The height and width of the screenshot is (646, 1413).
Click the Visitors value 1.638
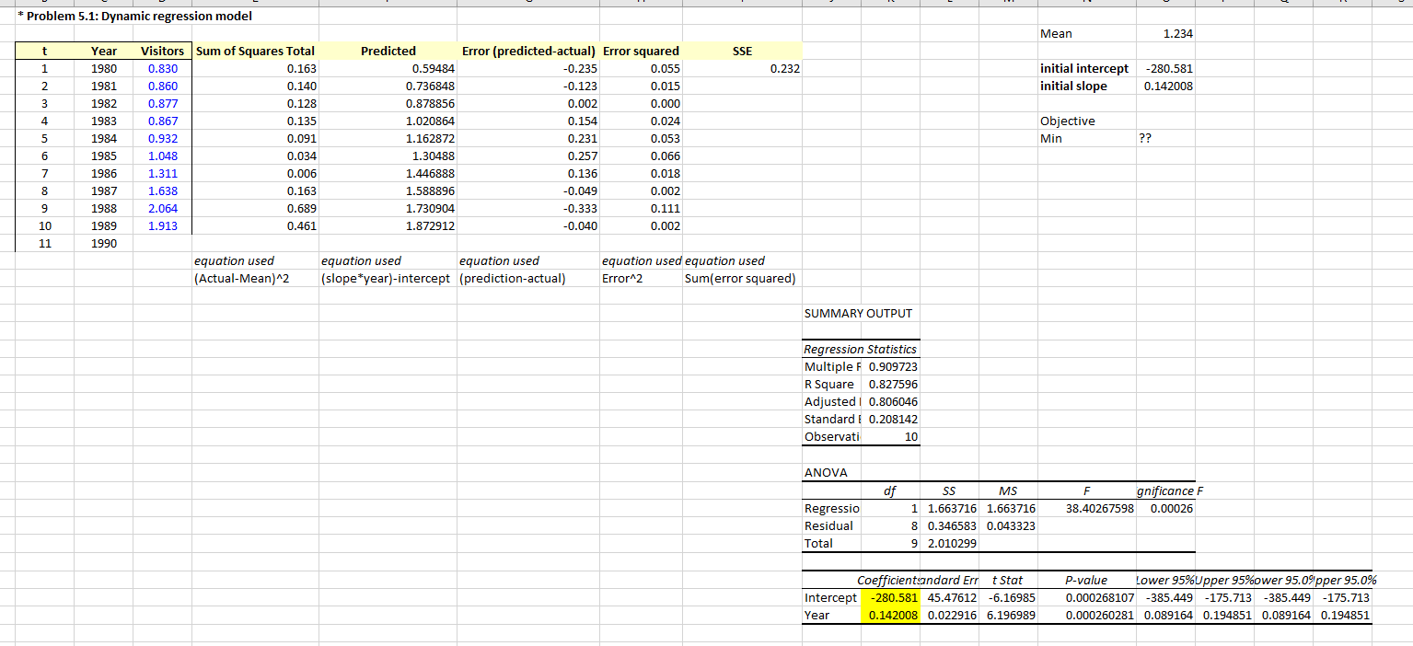tap(163, 190)
